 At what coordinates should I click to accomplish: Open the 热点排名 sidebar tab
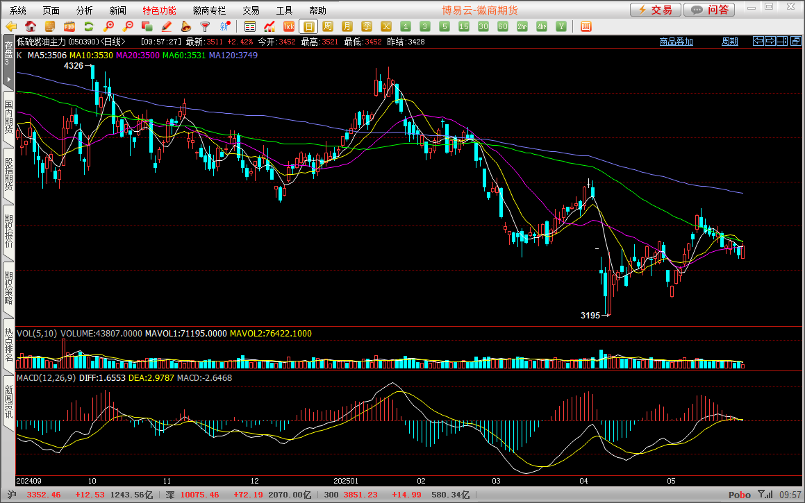8,345
